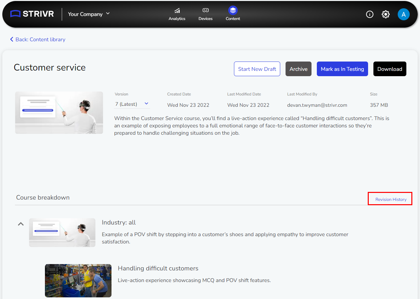Click the Course breakdown heading
The width and height of the screenshot is (420, 299).
[x=43, y=198]
